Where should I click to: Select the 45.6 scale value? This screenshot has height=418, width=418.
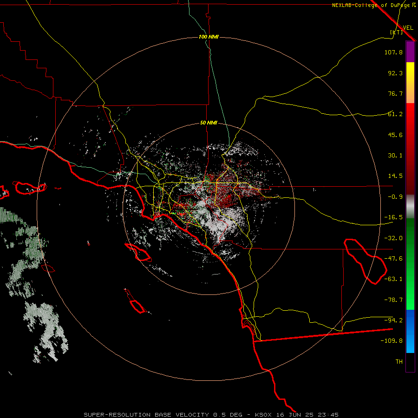[395, 135]
